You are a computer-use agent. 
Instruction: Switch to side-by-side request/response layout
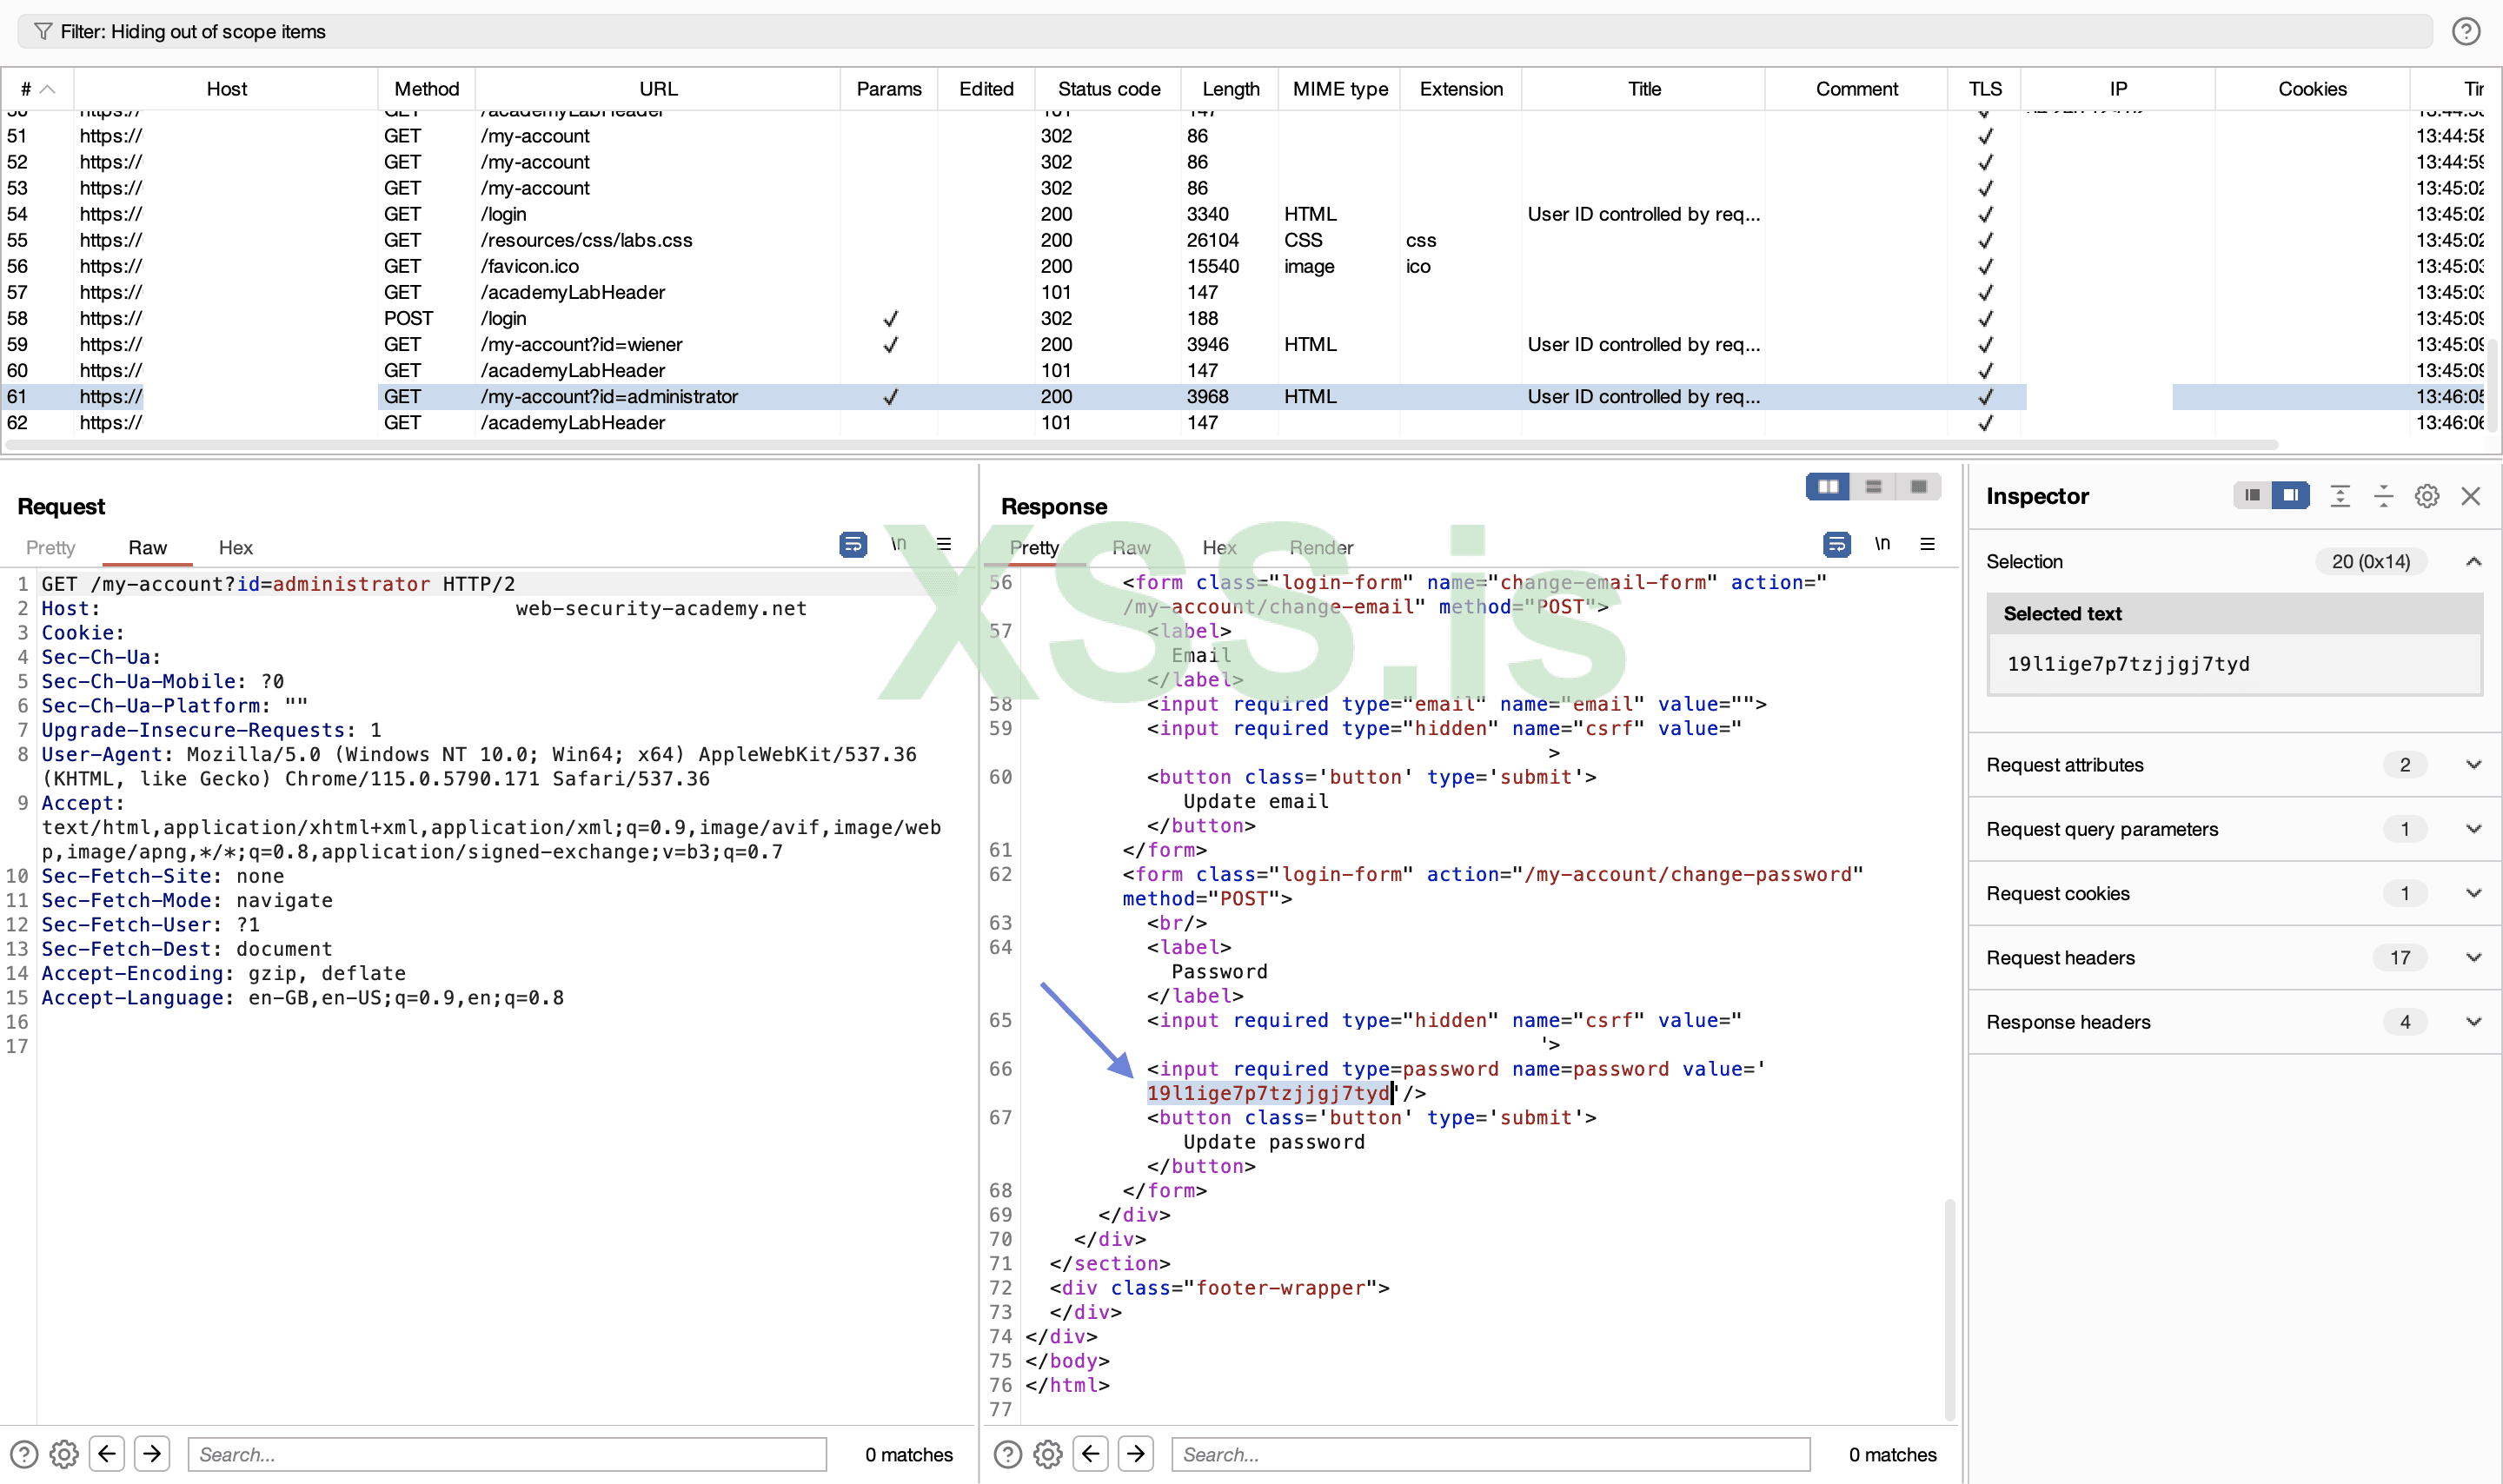click(1827, 487)
